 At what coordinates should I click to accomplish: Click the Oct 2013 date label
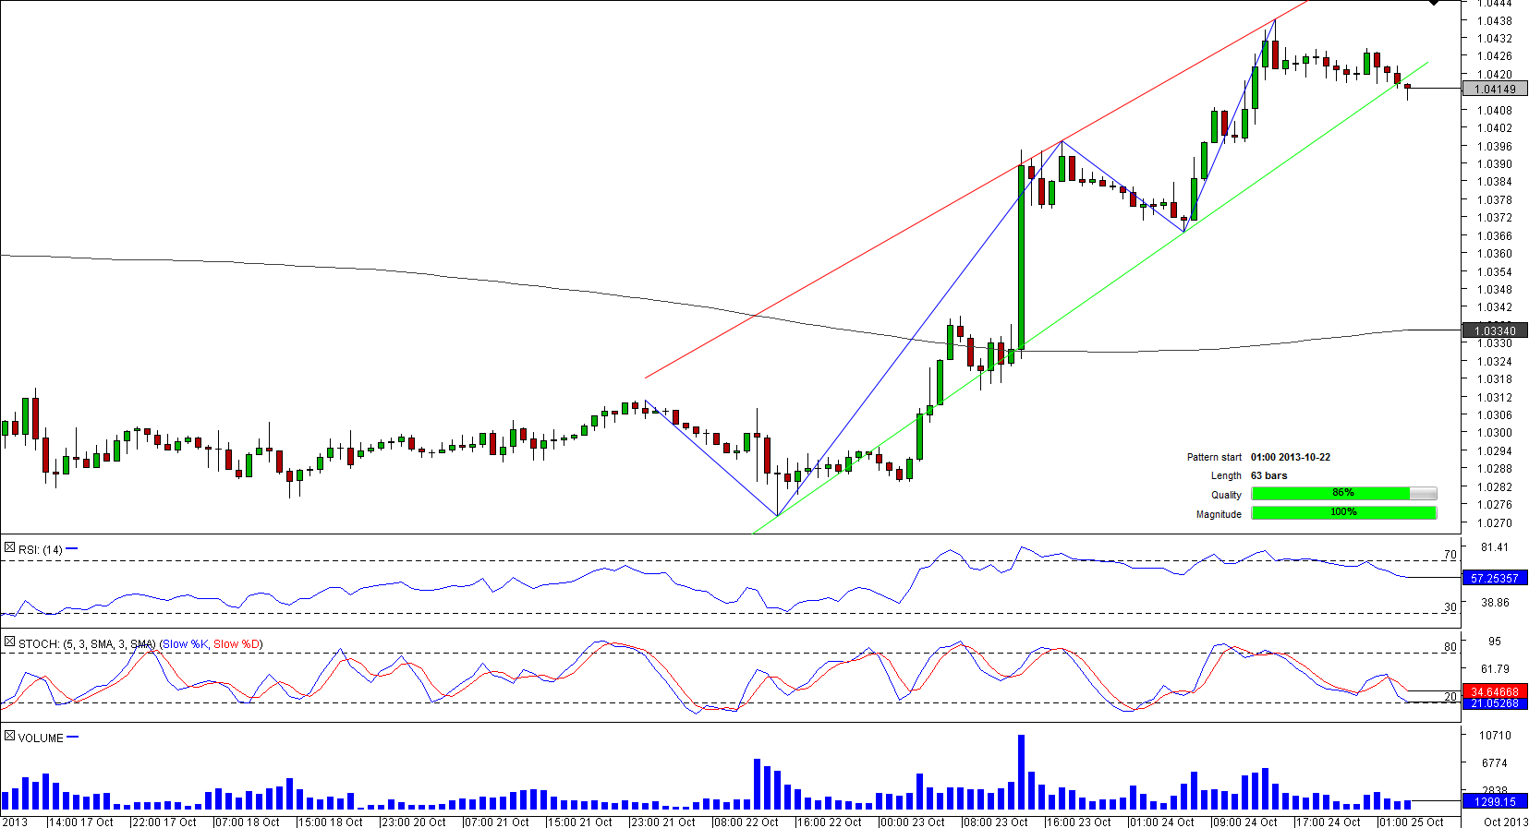(x=1506, y=822)
